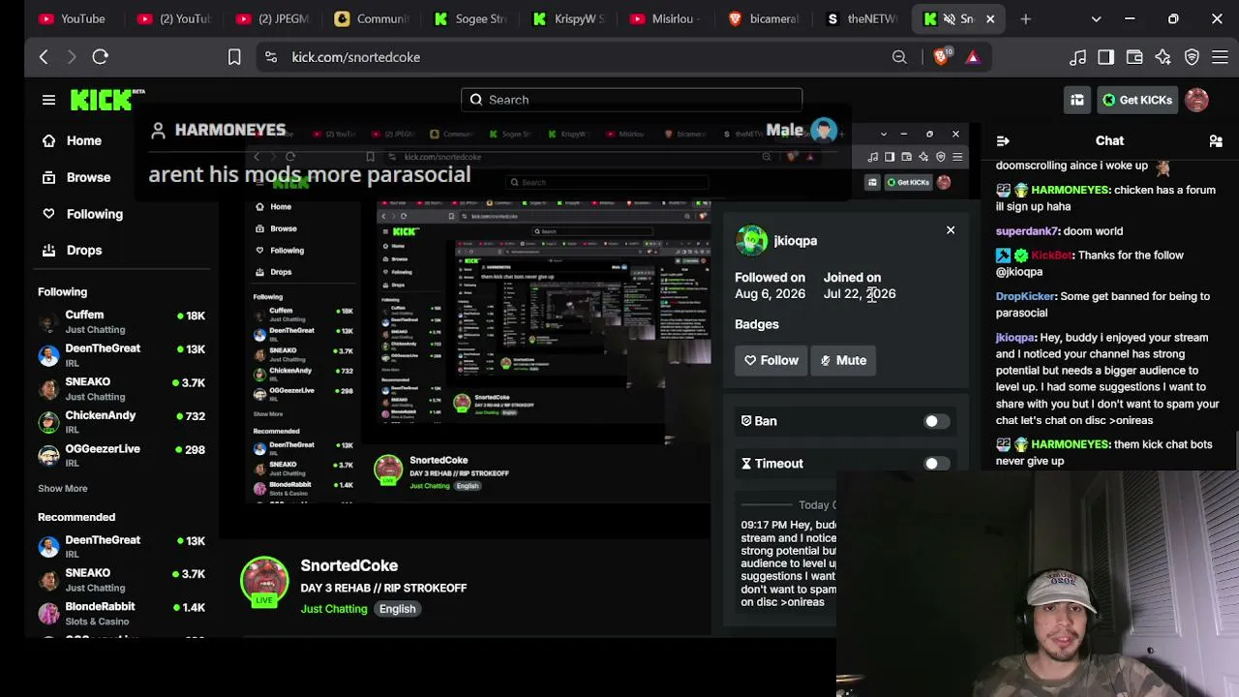Switch to the YouTube tab
1239x697 pixels.
tap(73, 18)
